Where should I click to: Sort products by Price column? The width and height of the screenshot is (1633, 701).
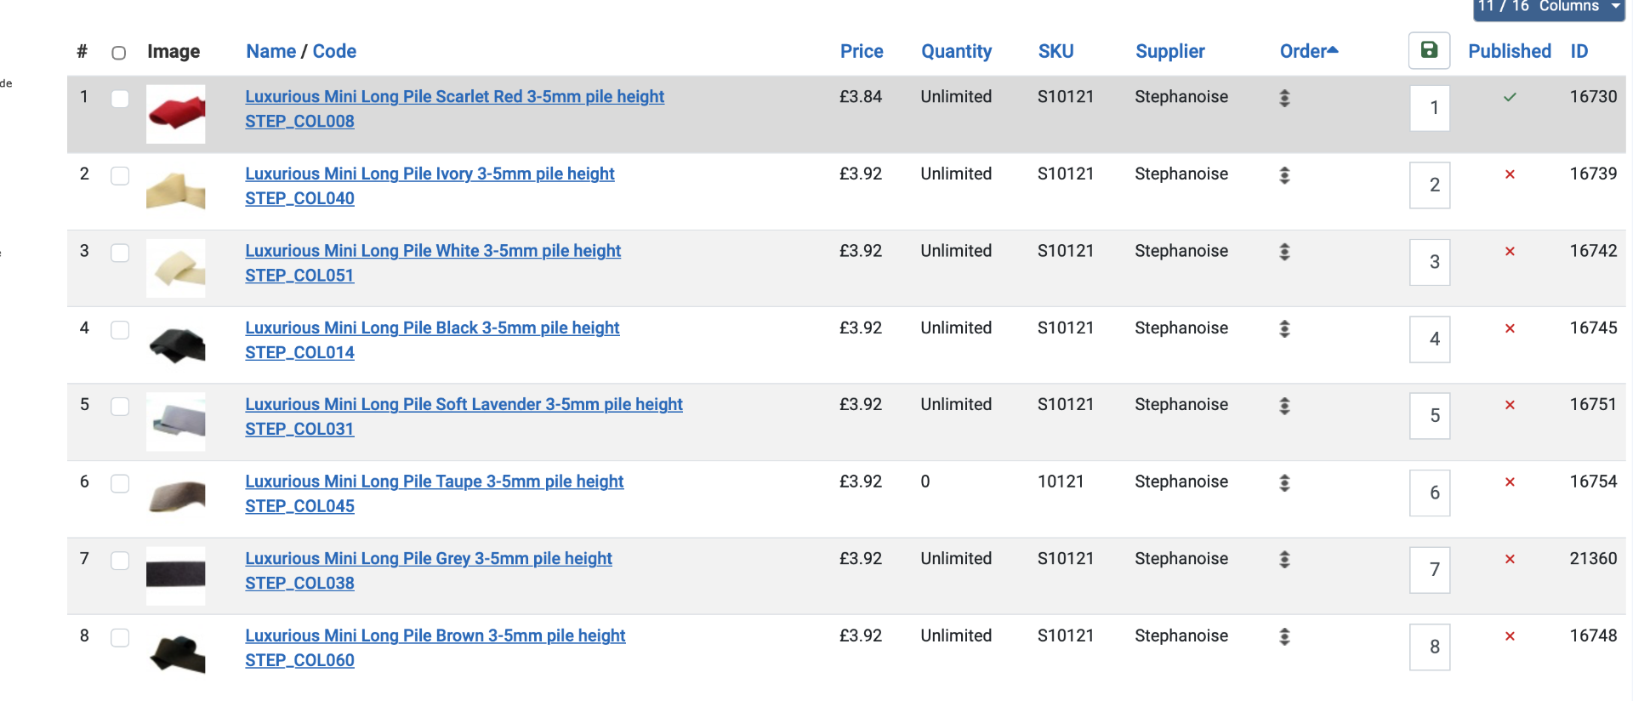pos(862,51)
